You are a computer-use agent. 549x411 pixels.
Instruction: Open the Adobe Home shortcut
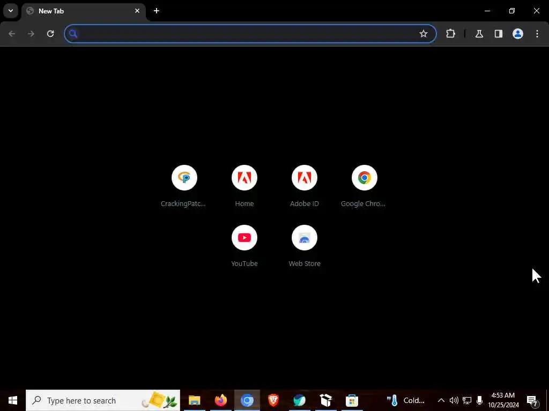pyautogui.click(x=244, y=186)
